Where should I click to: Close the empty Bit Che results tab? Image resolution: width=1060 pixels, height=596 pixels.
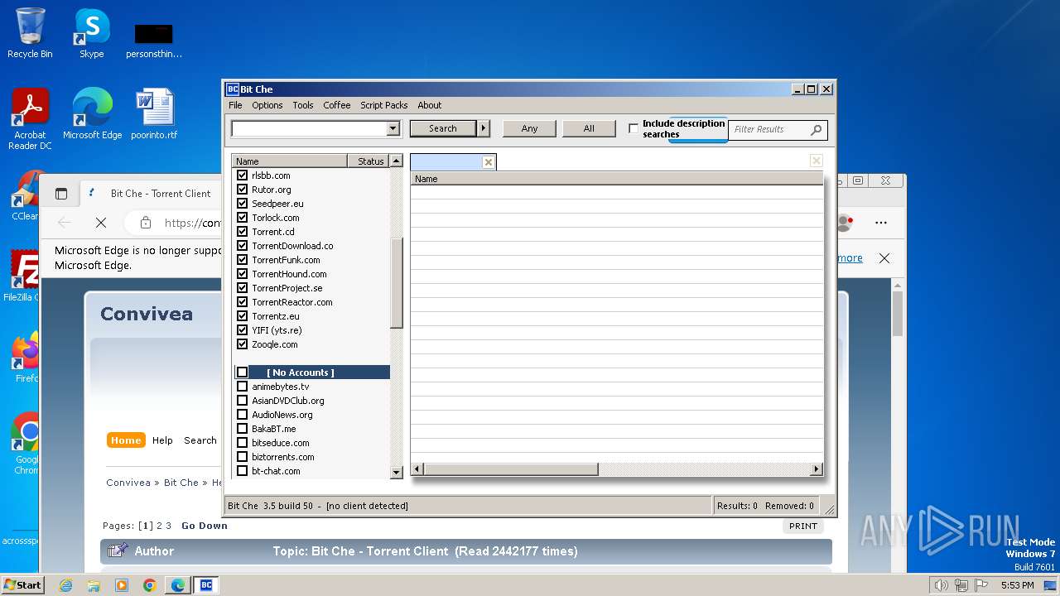click(488, 162)
